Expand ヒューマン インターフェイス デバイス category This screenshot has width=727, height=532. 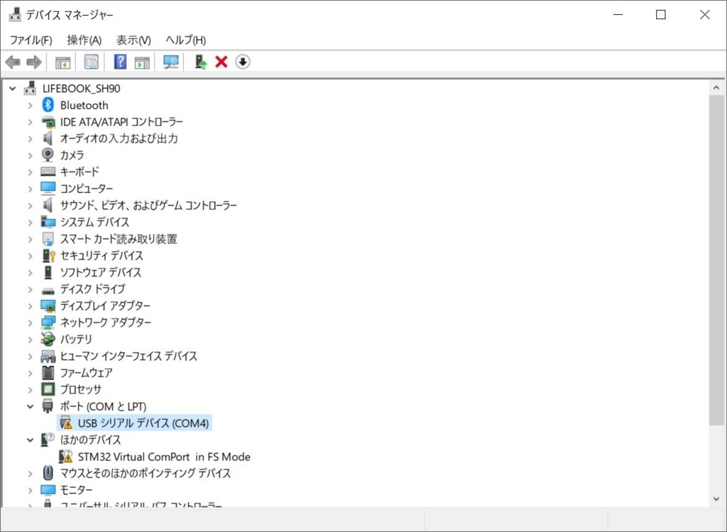(x=30, y=356)
